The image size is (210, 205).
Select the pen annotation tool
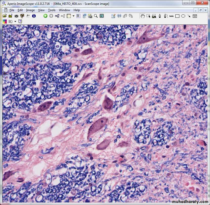pos(160,16)
